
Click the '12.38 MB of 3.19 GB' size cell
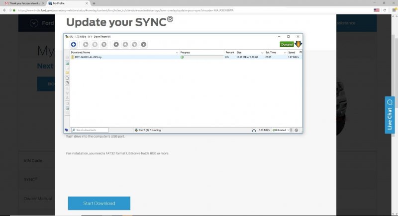pyautogui.click(x=247, y=57)
